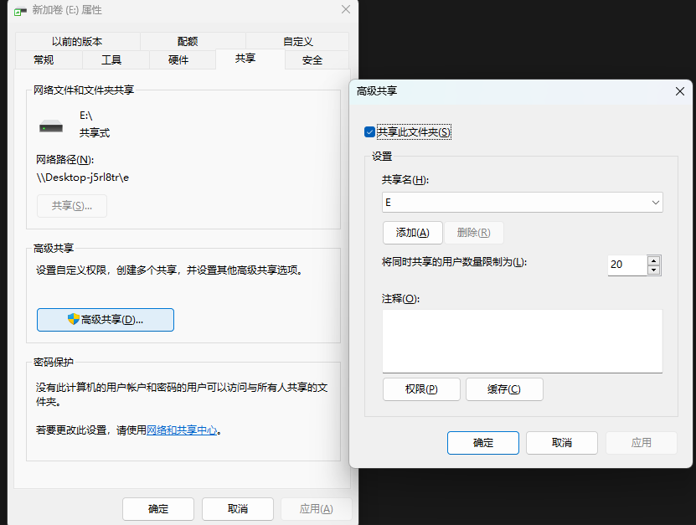
Task: Click the greyed-out 共享(S)... button
Action: [72, 206]
